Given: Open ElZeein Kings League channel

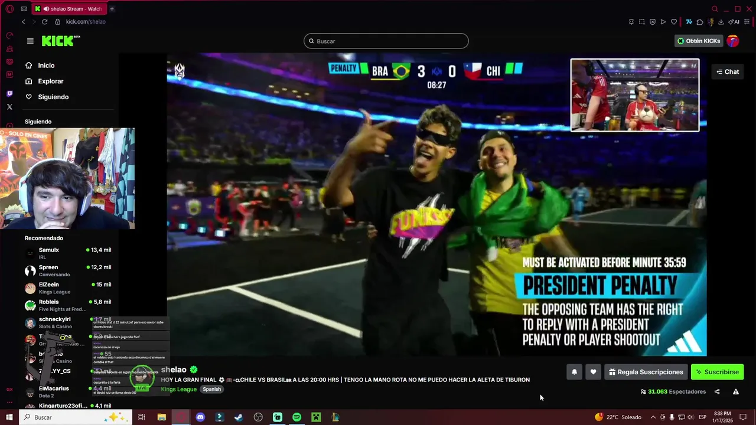Looking at the screenshot, I should [x=68, y=287].
